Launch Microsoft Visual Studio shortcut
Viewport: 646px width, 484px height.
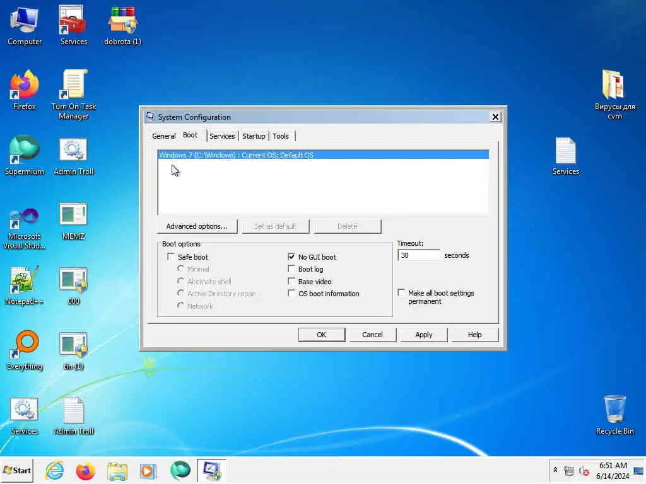[x=25, y=228]
